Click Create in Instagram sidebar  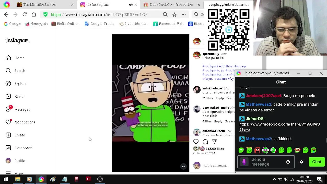[x=15, y=135]
